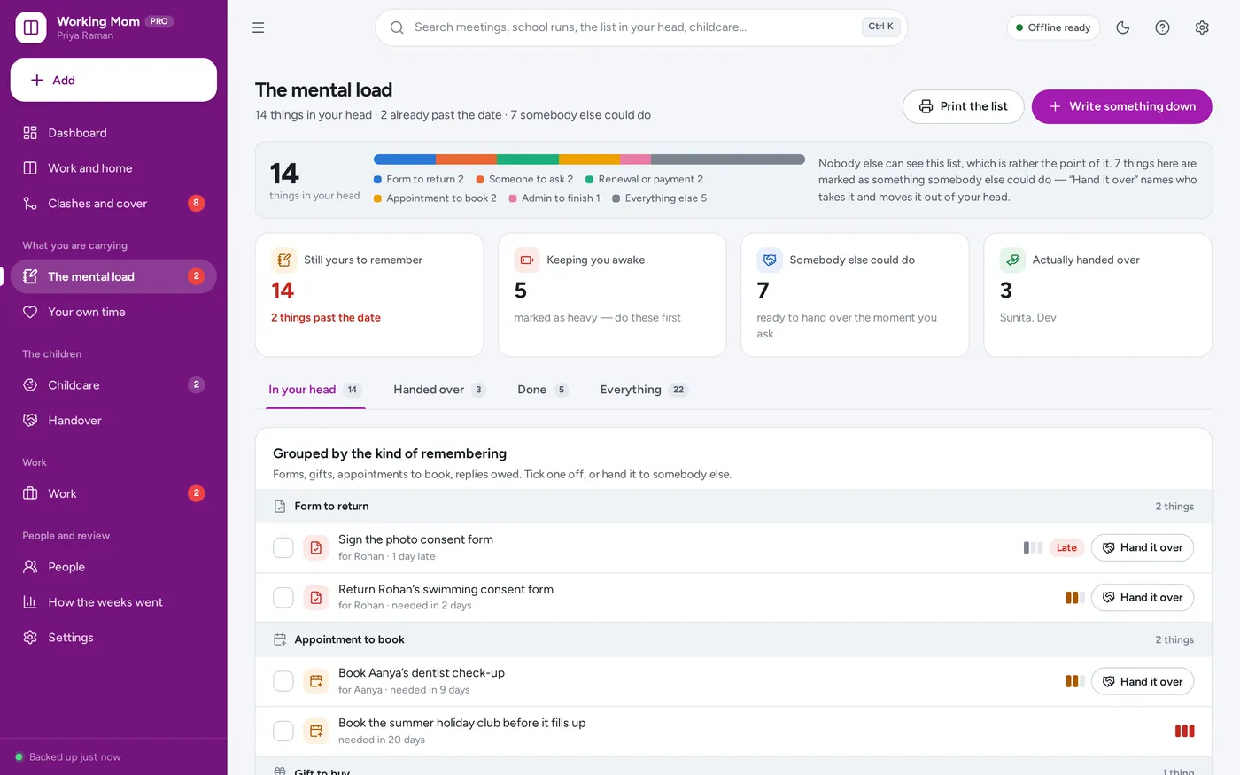Screen dimensions: 1240x775
Task: Tick off Book Aanya's dentist check-up
Action: point(283,681)
